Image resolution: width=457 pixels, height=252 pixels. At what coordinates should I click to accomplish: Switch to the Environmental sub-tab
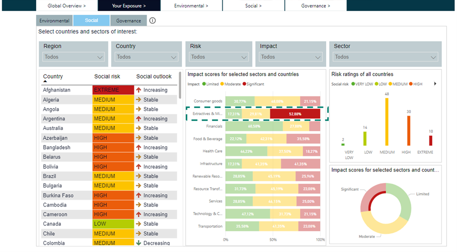click(54, 20)
